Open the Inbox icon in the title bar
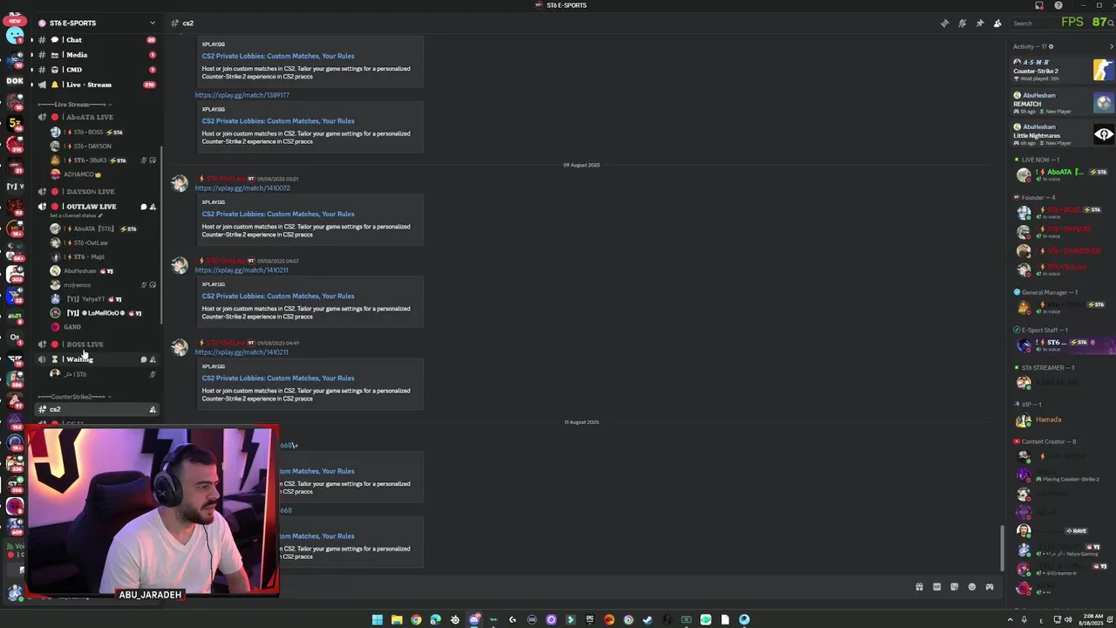Image resolution: width=1116 pixels, height=628 pixels. pos(1038,5)
